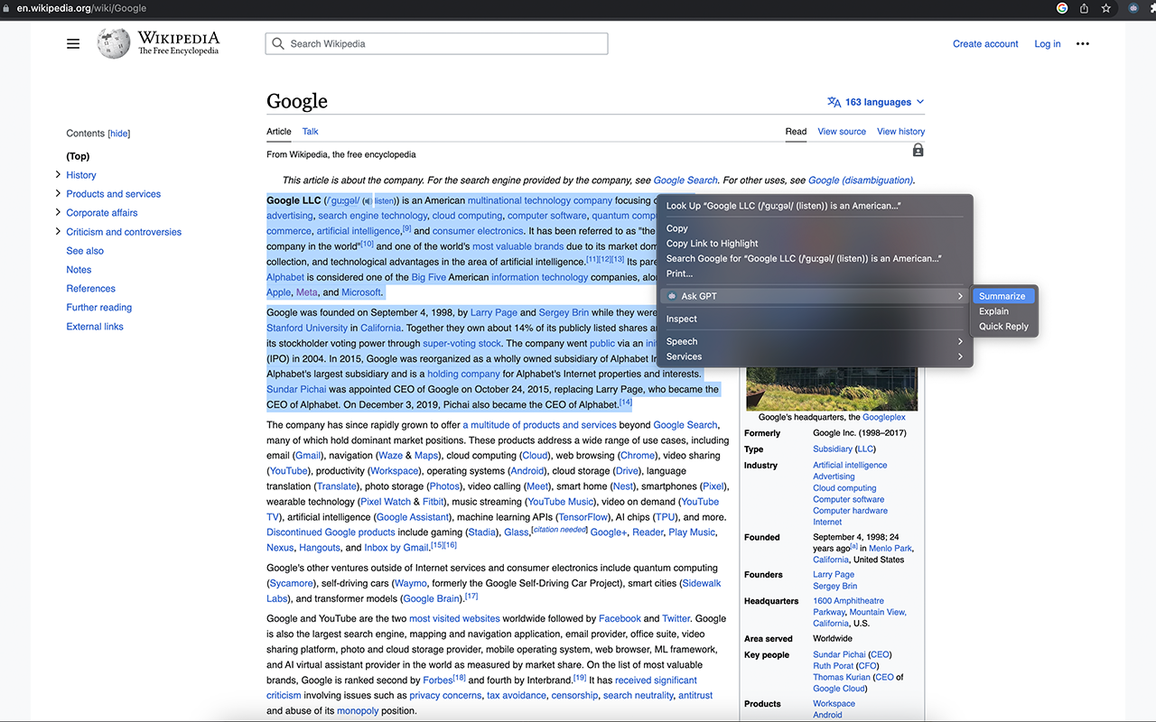Open the Wikipedia main menu hamburger icon

(73, 43)
